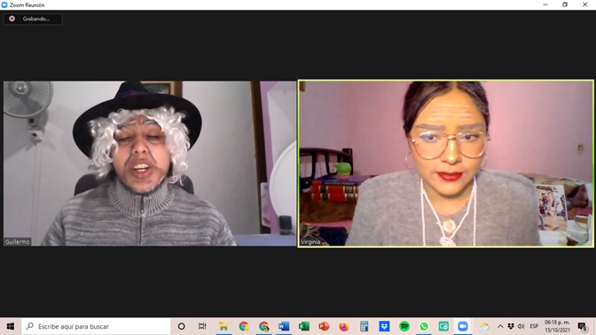Open ESP language input selector
This screenshot has height=335, width=596.
534,326
